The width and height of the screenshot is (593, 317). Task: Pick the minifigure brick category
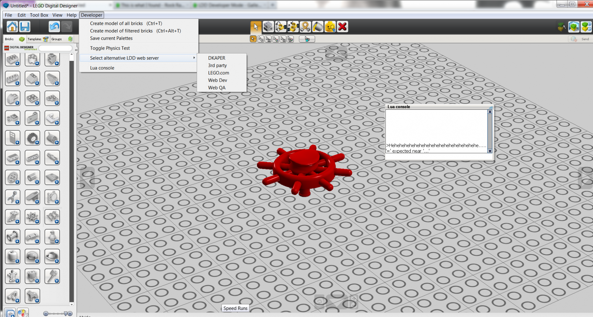click(x=52, y=237)
